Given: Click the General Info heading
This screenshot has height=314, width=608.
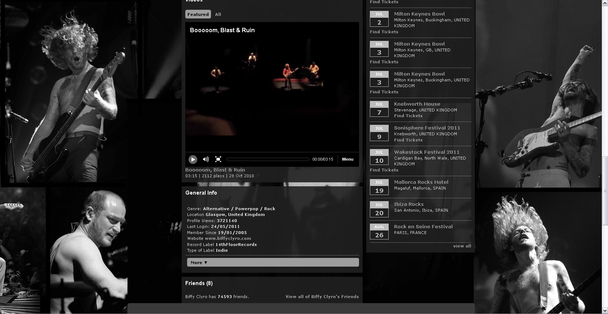Looking at the screenshot, I should click(x=201, y=193).
